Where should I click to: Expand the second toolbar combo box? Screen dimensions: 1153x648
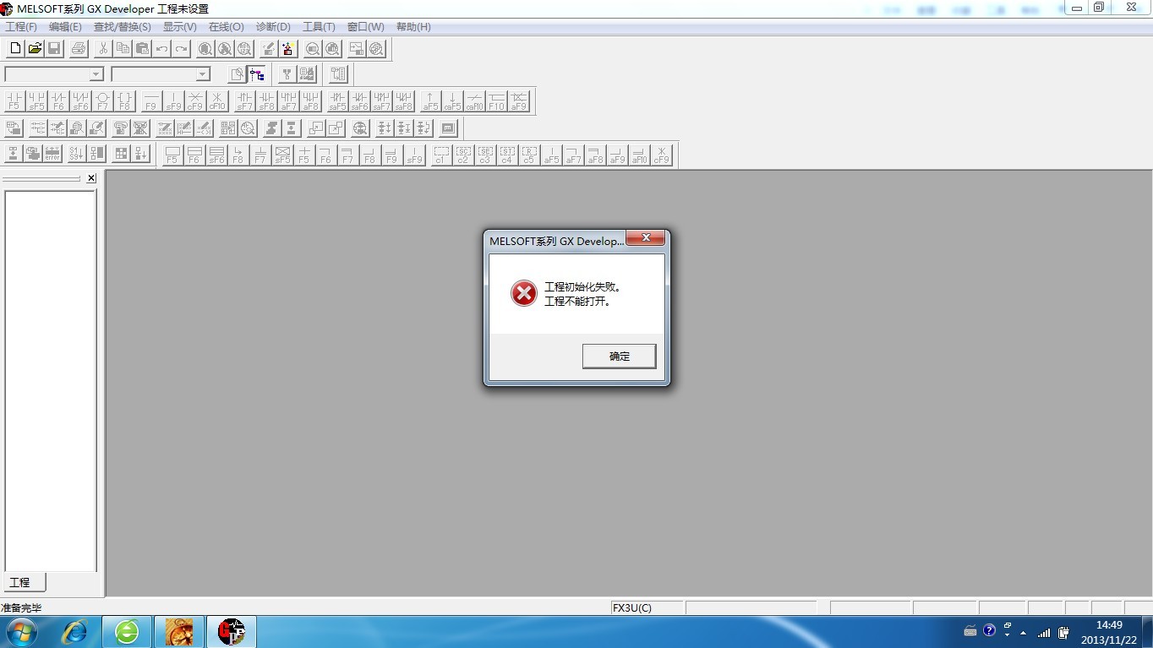point(202,74)
